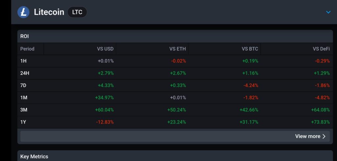This screenshot has width=337, height=161.
Task: Click the VS BTC column header
Action: [x=250, y=49]
